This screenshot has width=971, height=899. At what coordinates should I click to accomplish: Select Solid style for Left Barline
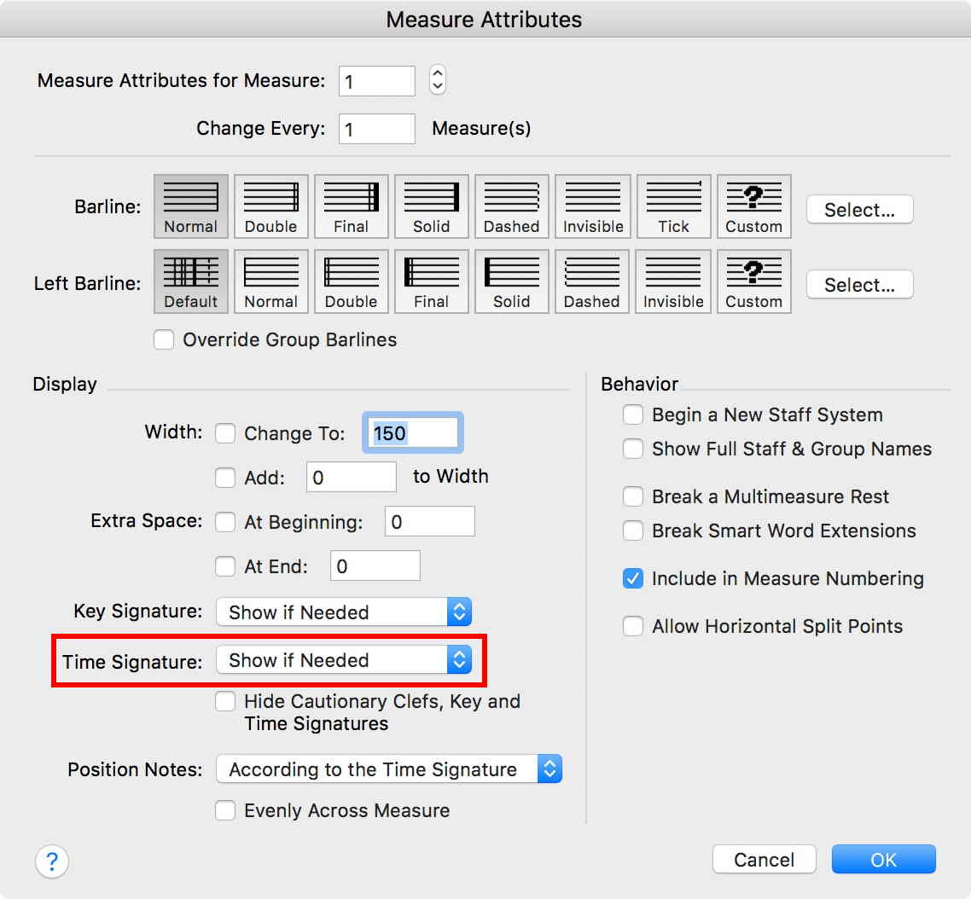click(511, 281)
